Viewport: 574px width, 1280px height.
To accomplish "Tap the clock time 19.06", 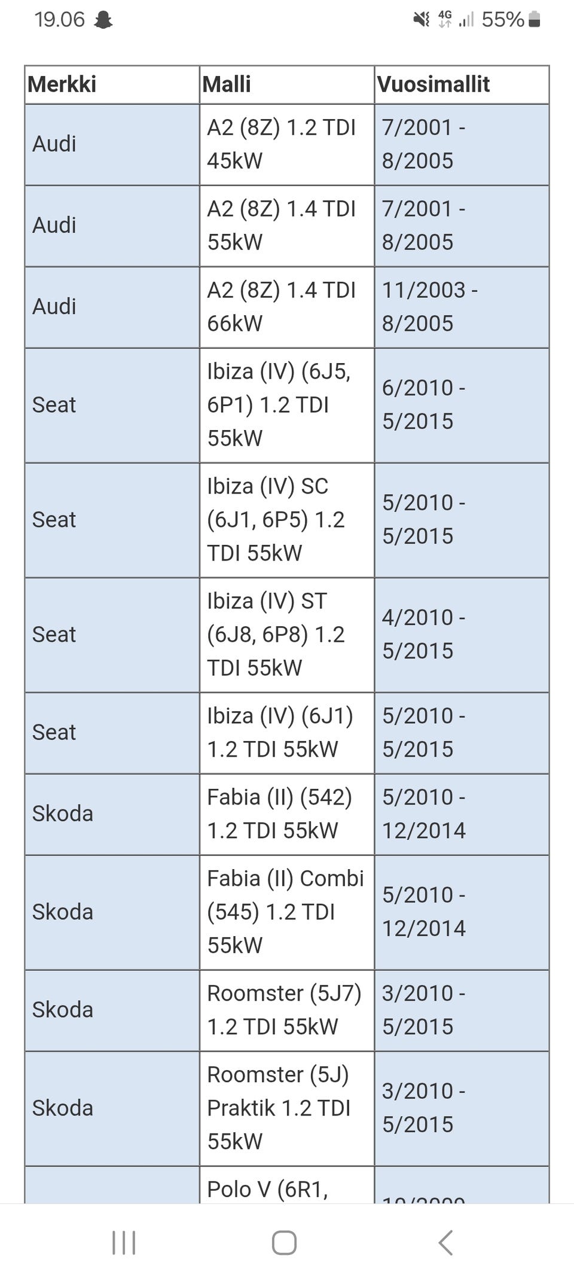I will [x=60, y=20].
